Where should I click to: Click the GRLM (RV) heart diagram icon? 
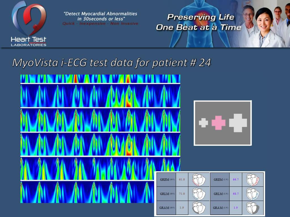[x=199, y=194]
